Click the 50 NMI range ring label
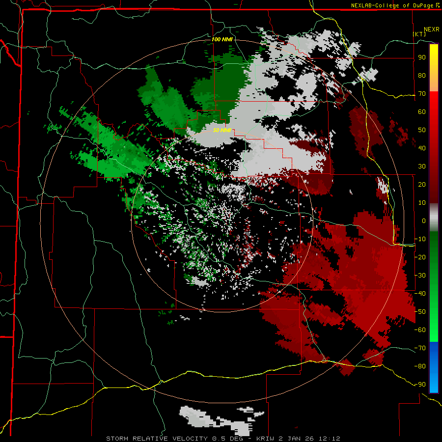442x442 pixels. pyautogui.click(x=222, y=130)
